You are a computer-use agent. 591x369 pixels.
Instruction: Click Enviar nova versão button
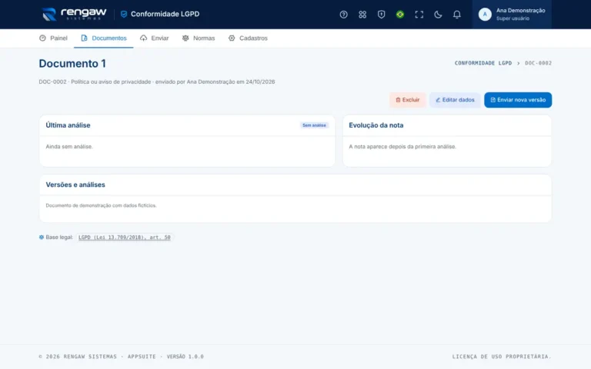[518, 100]
